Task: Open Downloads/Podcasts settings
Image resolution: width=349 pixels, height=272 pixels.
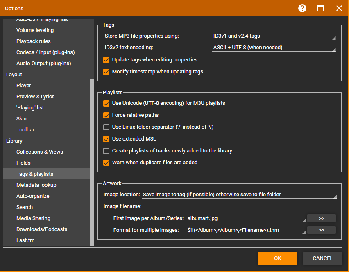Action: point(46,229)
